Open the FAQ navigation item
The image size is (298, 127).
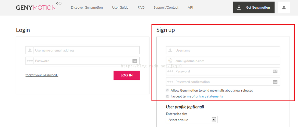(x=141, y=8)
